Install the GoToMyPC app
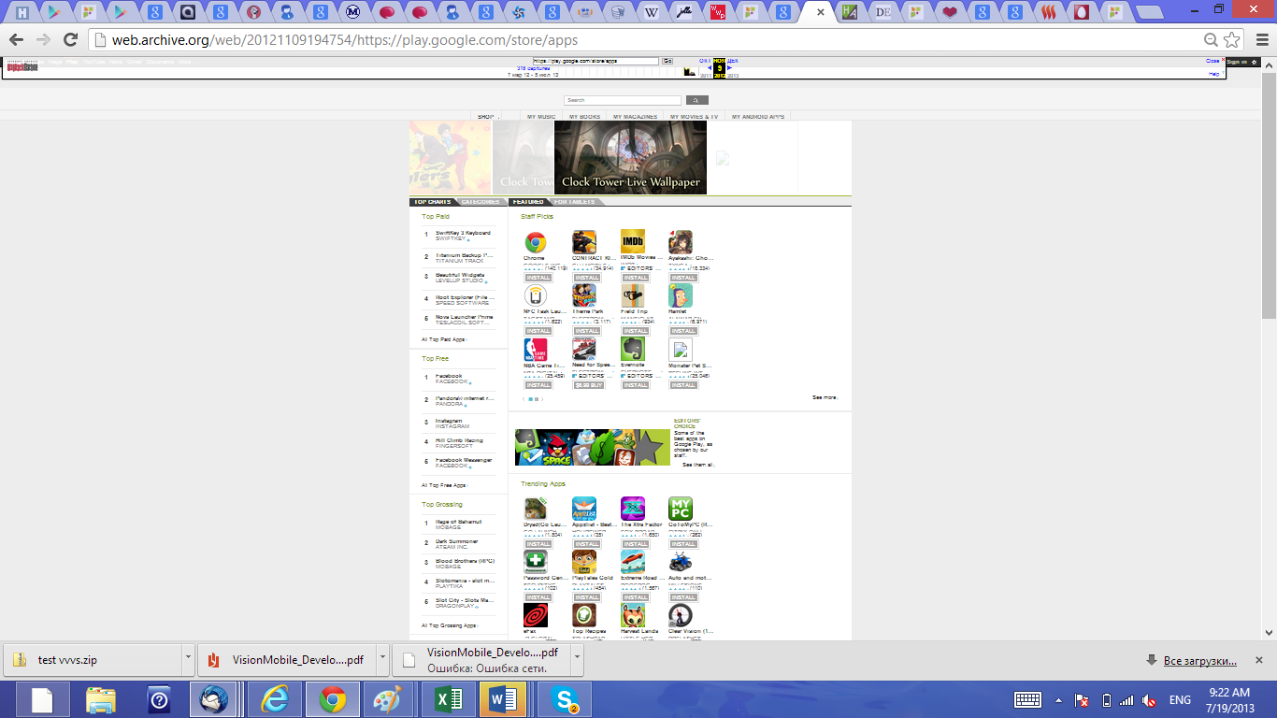1277x718 pixels. pyautogui.click(x=682, y=544)
